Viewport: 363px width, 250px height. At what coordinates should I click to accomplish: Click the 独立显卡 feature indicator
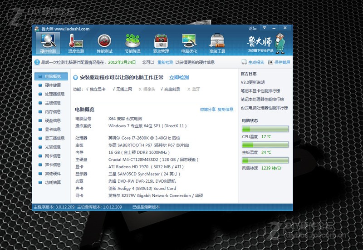(x=96, y=89)
